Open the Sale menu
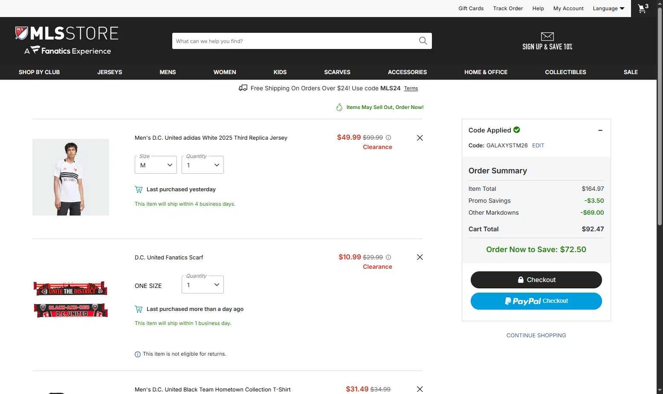This screenshot has width=663, height=394. click(x=631, y=72)
